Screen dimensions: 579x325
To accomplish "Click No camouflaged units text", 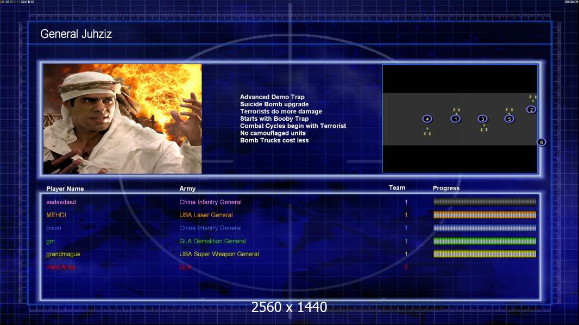I will tap(273, 133).
